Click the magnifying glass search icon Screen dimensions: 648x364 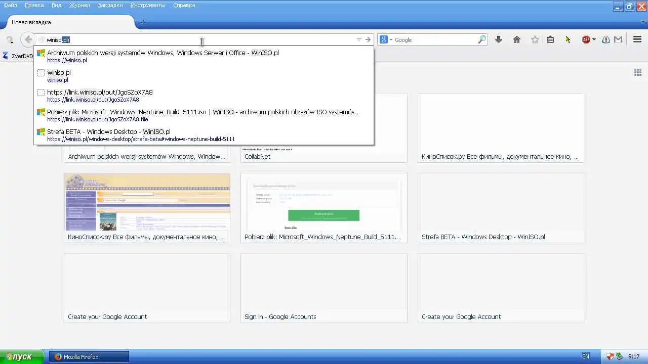481,39
